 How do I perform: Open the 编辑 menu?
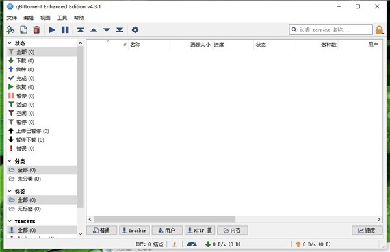point(29,18)
